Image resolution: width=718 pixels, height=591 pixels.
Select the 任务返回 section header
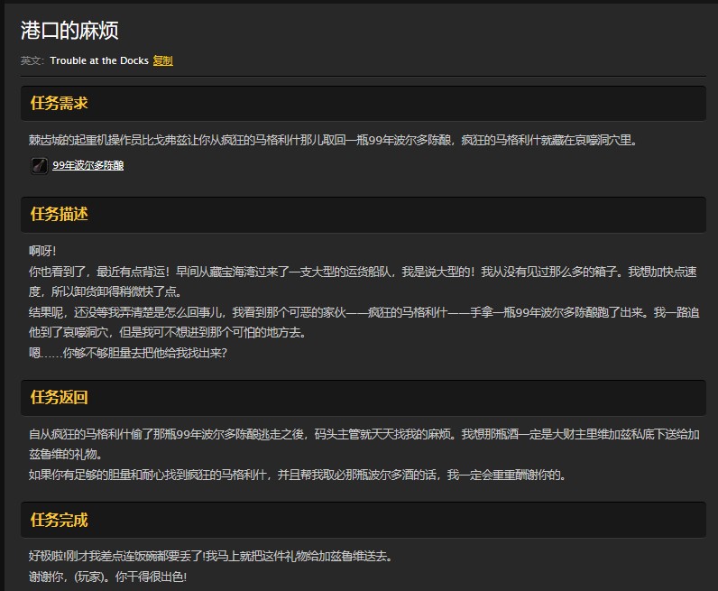click(x=60, y=397)
